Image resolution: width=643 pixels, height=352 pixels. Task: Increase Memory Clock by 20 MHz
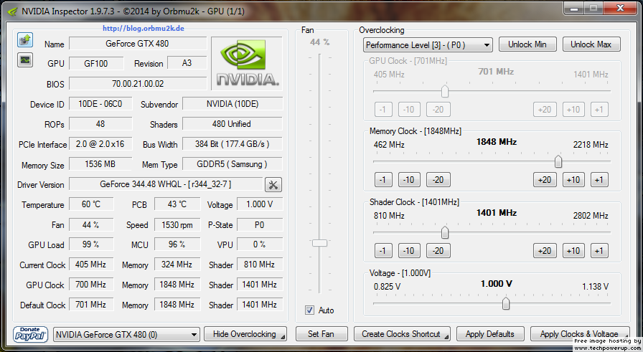click(545, 179)
